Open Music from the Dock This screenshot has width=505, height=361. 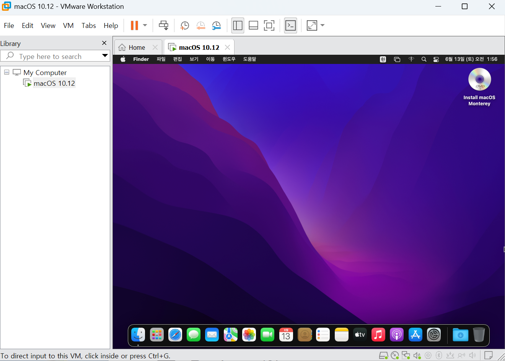(x=378, y=335)
